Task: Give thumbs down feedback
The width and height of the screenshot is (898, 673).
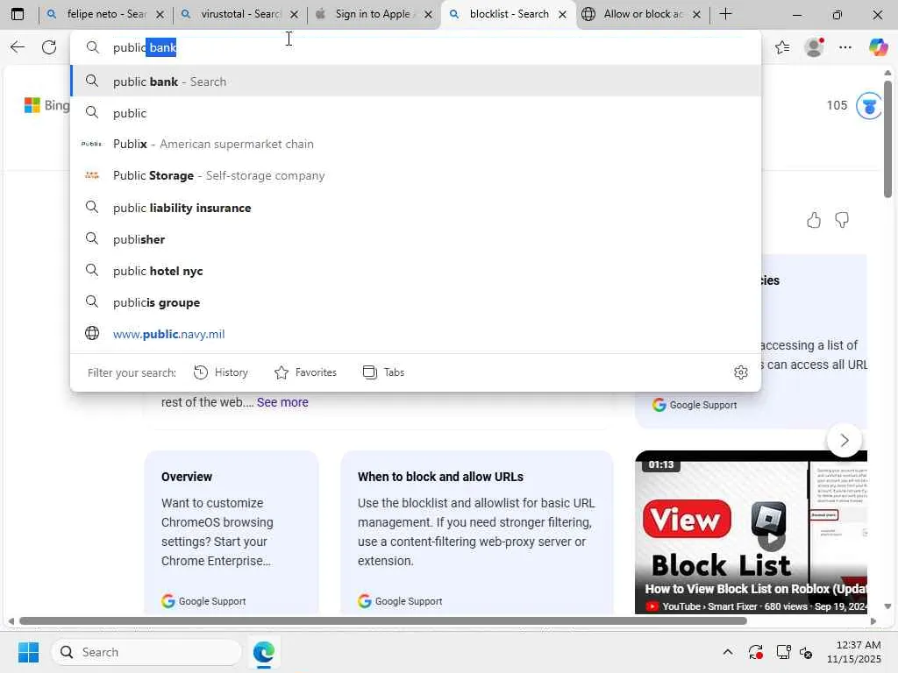Action: [x=842, y=220]
